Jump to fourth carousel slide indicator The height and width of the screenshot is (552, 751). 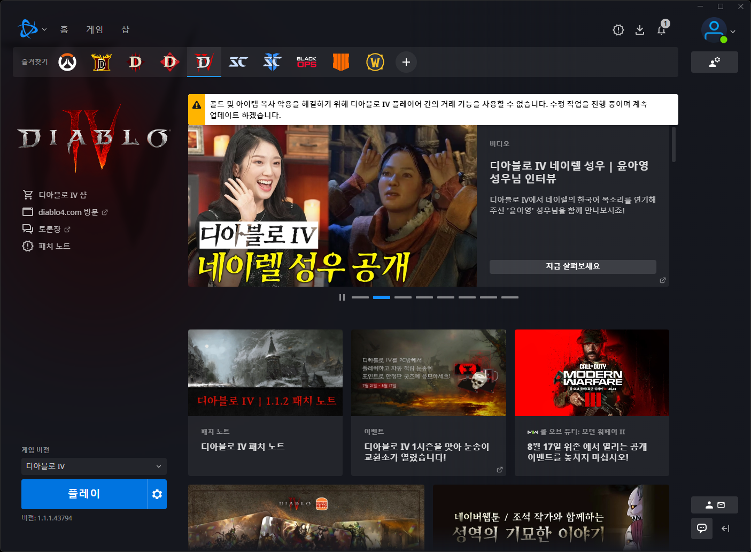[424, 297]
